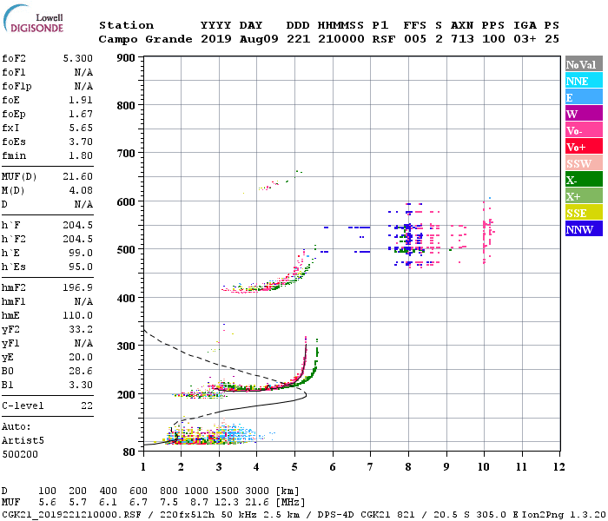Image resolution: width=608 pixels, height=521 pixels.
Task: Select the X- dark green legend swatch
Action: click(x=584, y=180)
